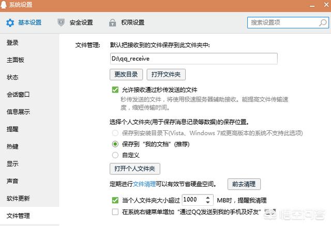Screen dimensions: 331x226
Task: Open the 文件清理 hyperlink
Action: point(144,184)
